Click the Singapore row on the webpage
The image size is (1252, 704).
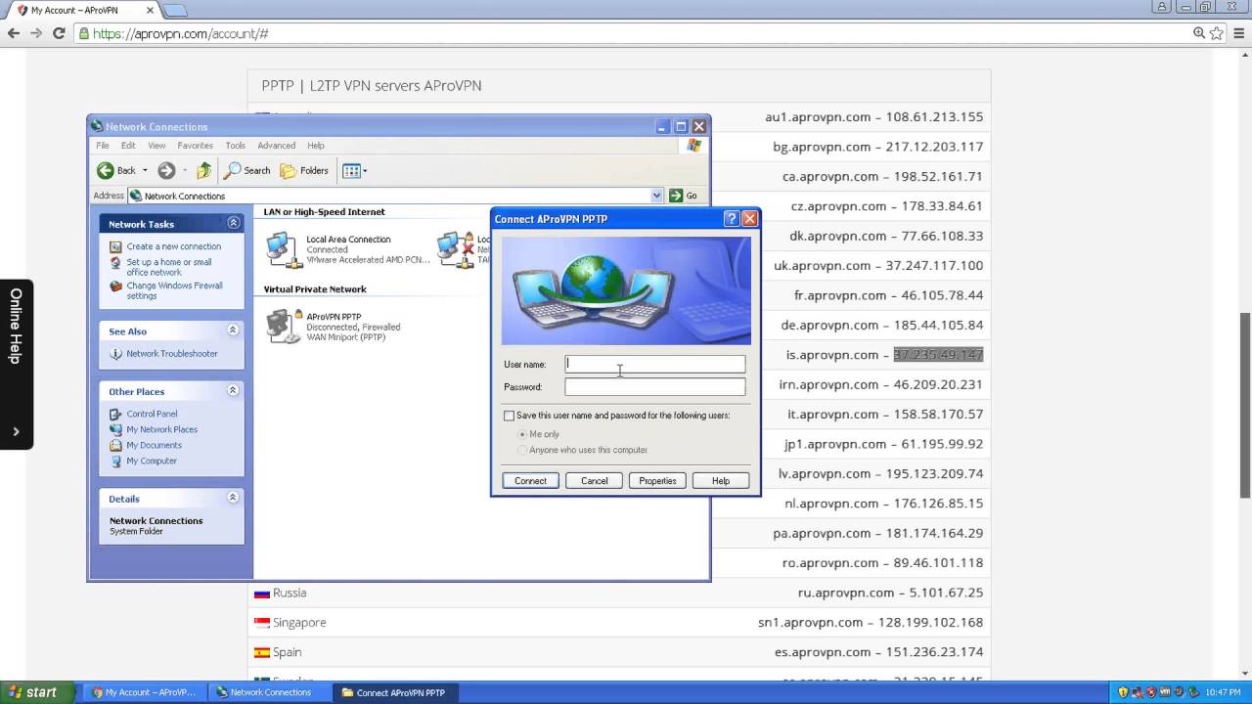(619, 622)
